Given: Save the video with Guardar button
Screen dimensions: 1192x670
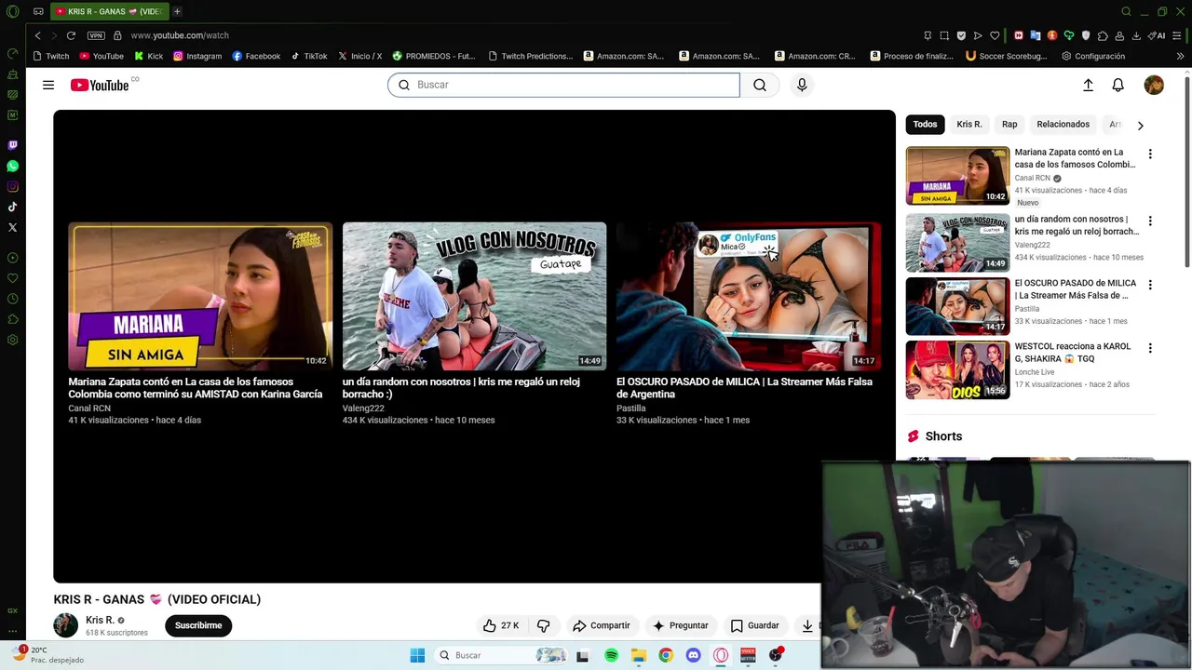Looking at the screenshot, I should [x=755, y=625].
